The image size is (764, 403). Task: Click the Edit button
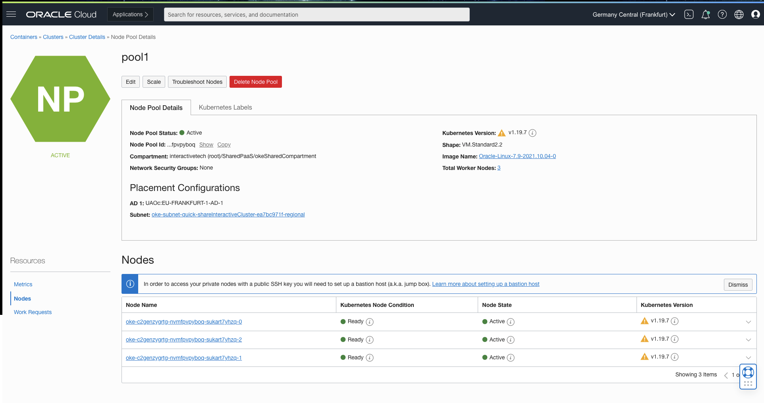coord(131,82)
